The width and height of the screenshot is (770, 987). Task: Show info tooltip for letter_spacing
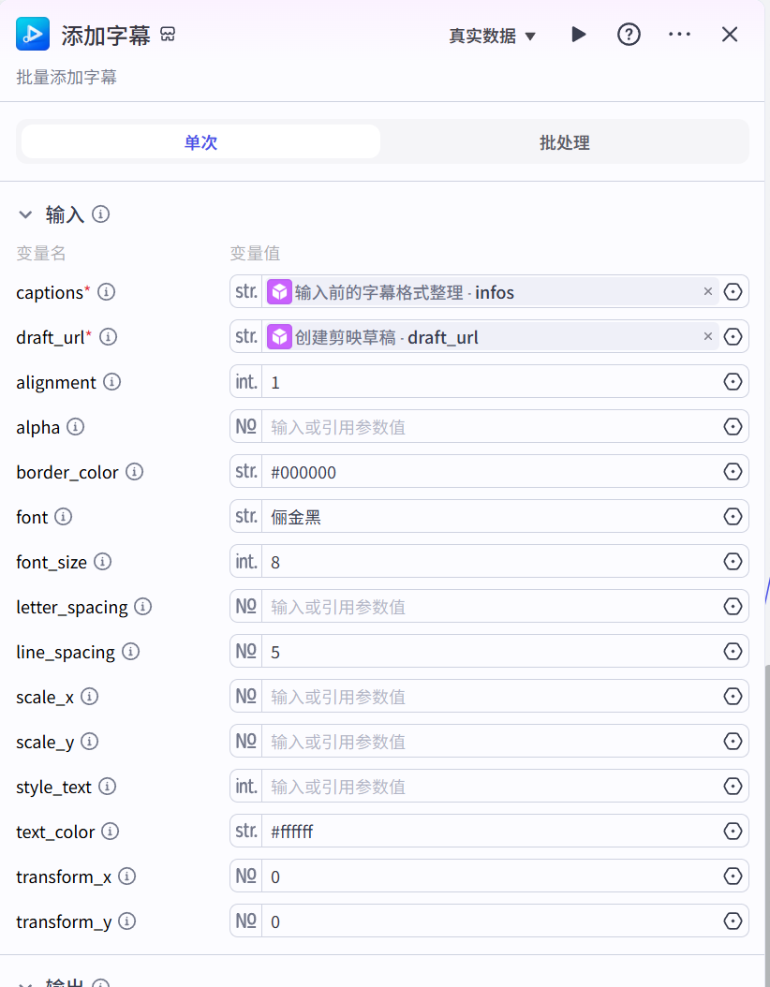(143, 606)
